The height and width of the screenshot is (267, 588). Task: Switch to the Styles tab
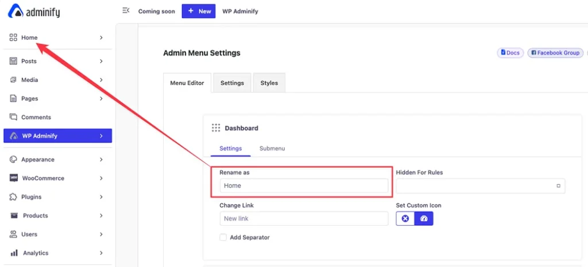(x=269, y=83)
